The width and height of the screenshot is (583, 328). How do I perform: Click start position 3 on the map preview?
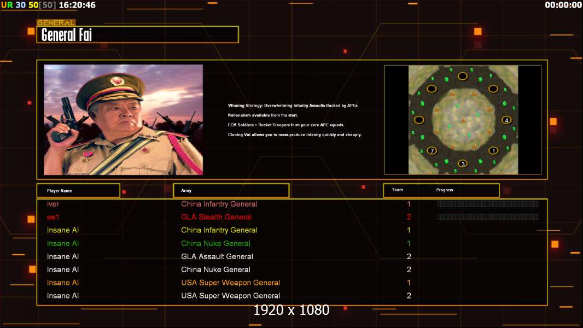[x=463, y=163]
